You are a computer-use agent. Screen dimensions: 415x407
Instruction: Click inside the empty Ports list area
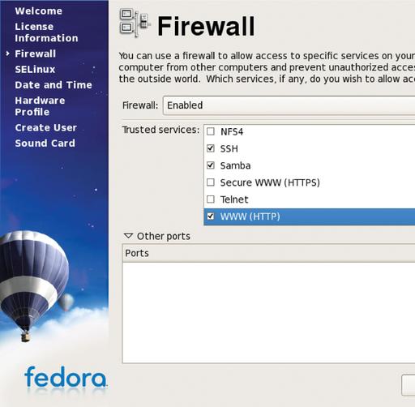(x=268, y=312)
